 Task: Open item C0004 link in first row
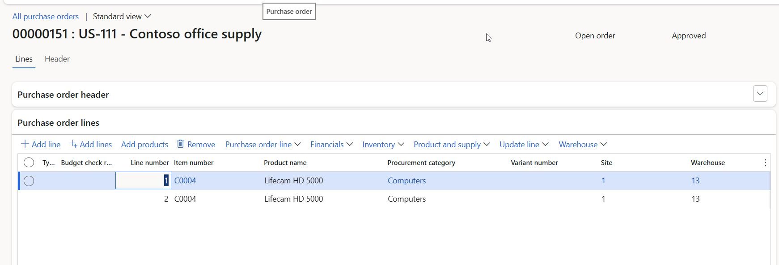(x=185, y=181)
